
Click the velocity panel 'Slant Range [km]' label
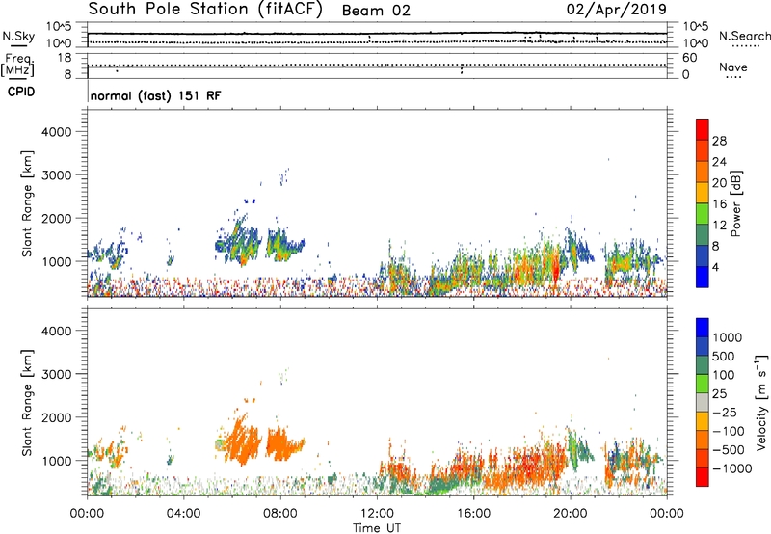(x=27, y=403)
